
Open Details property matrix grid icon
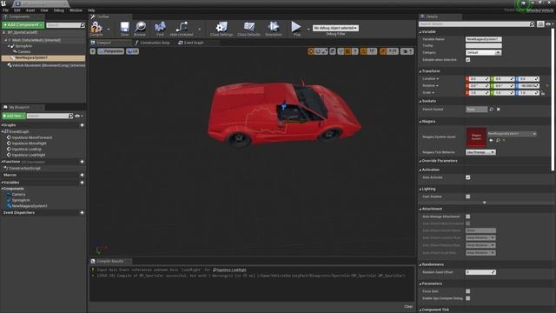(x=540, y=24)
